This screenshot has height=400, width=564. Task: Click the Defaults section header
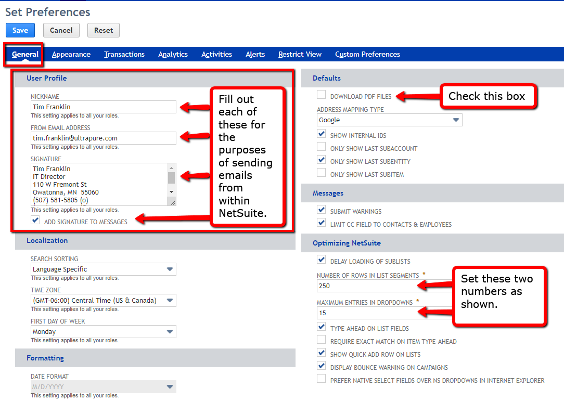327,78
